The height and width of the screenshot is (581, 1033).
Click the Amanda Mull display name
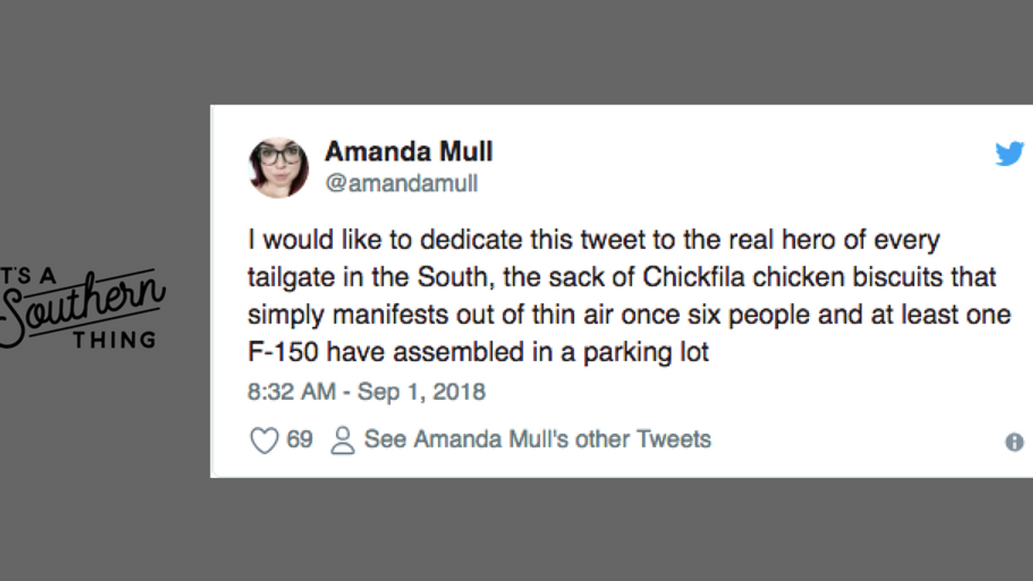(408, 151)
